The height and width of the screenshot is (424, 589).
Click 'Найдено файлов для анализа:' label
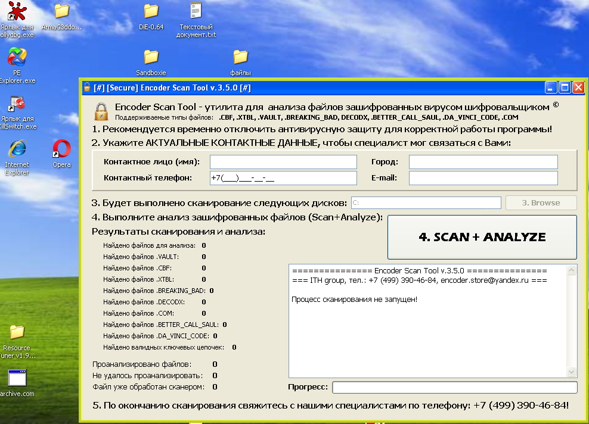[149, 245]
